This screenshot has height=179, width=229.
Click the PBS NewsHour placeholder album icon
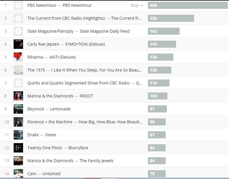[18, 5]
